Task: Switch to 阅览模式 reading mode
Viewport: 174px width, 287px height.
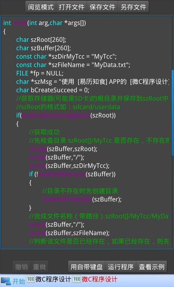Action: pyautogui.click(x=41, y=7)
